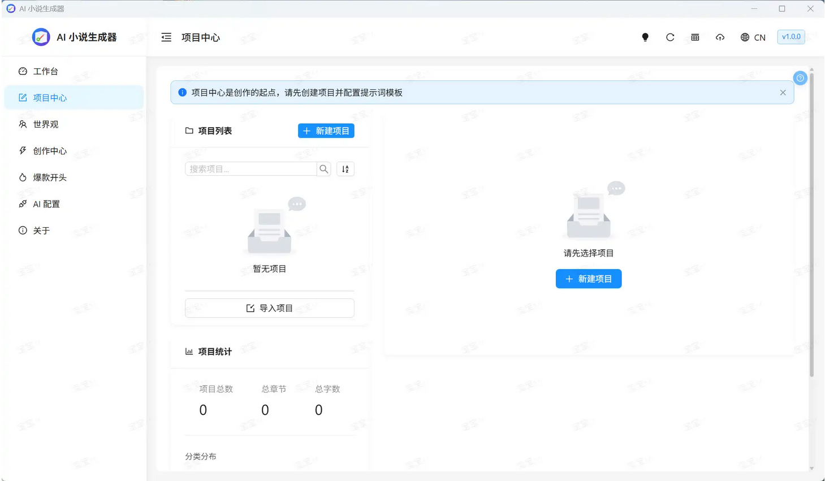Click the 总章节 statistic label
825x481 pixels.
(x=274, y=389)
